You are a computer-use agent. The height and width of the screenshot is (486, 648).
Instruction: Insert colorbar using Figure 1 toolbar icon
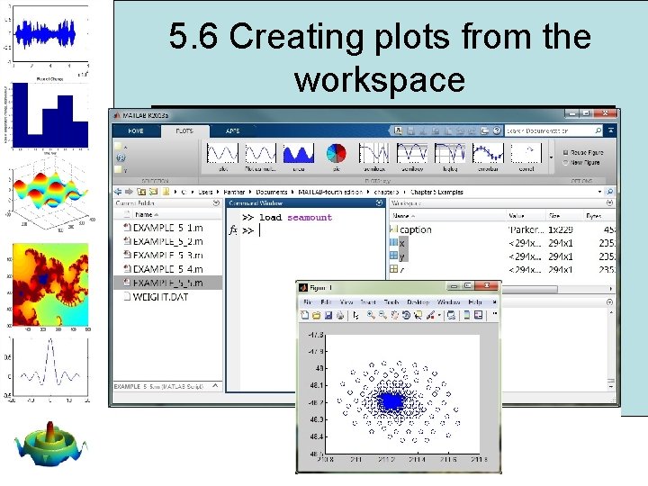coord(466,315)
